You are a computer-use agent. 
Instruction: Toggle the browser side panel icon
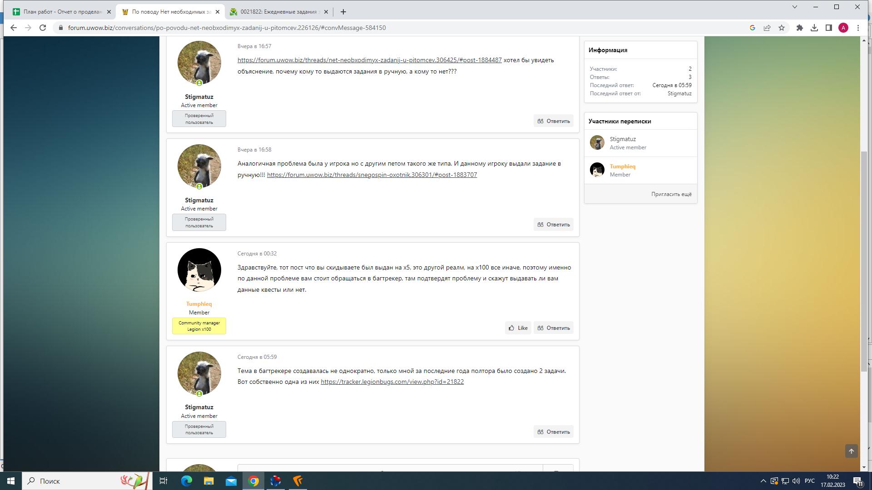[829, 28]
